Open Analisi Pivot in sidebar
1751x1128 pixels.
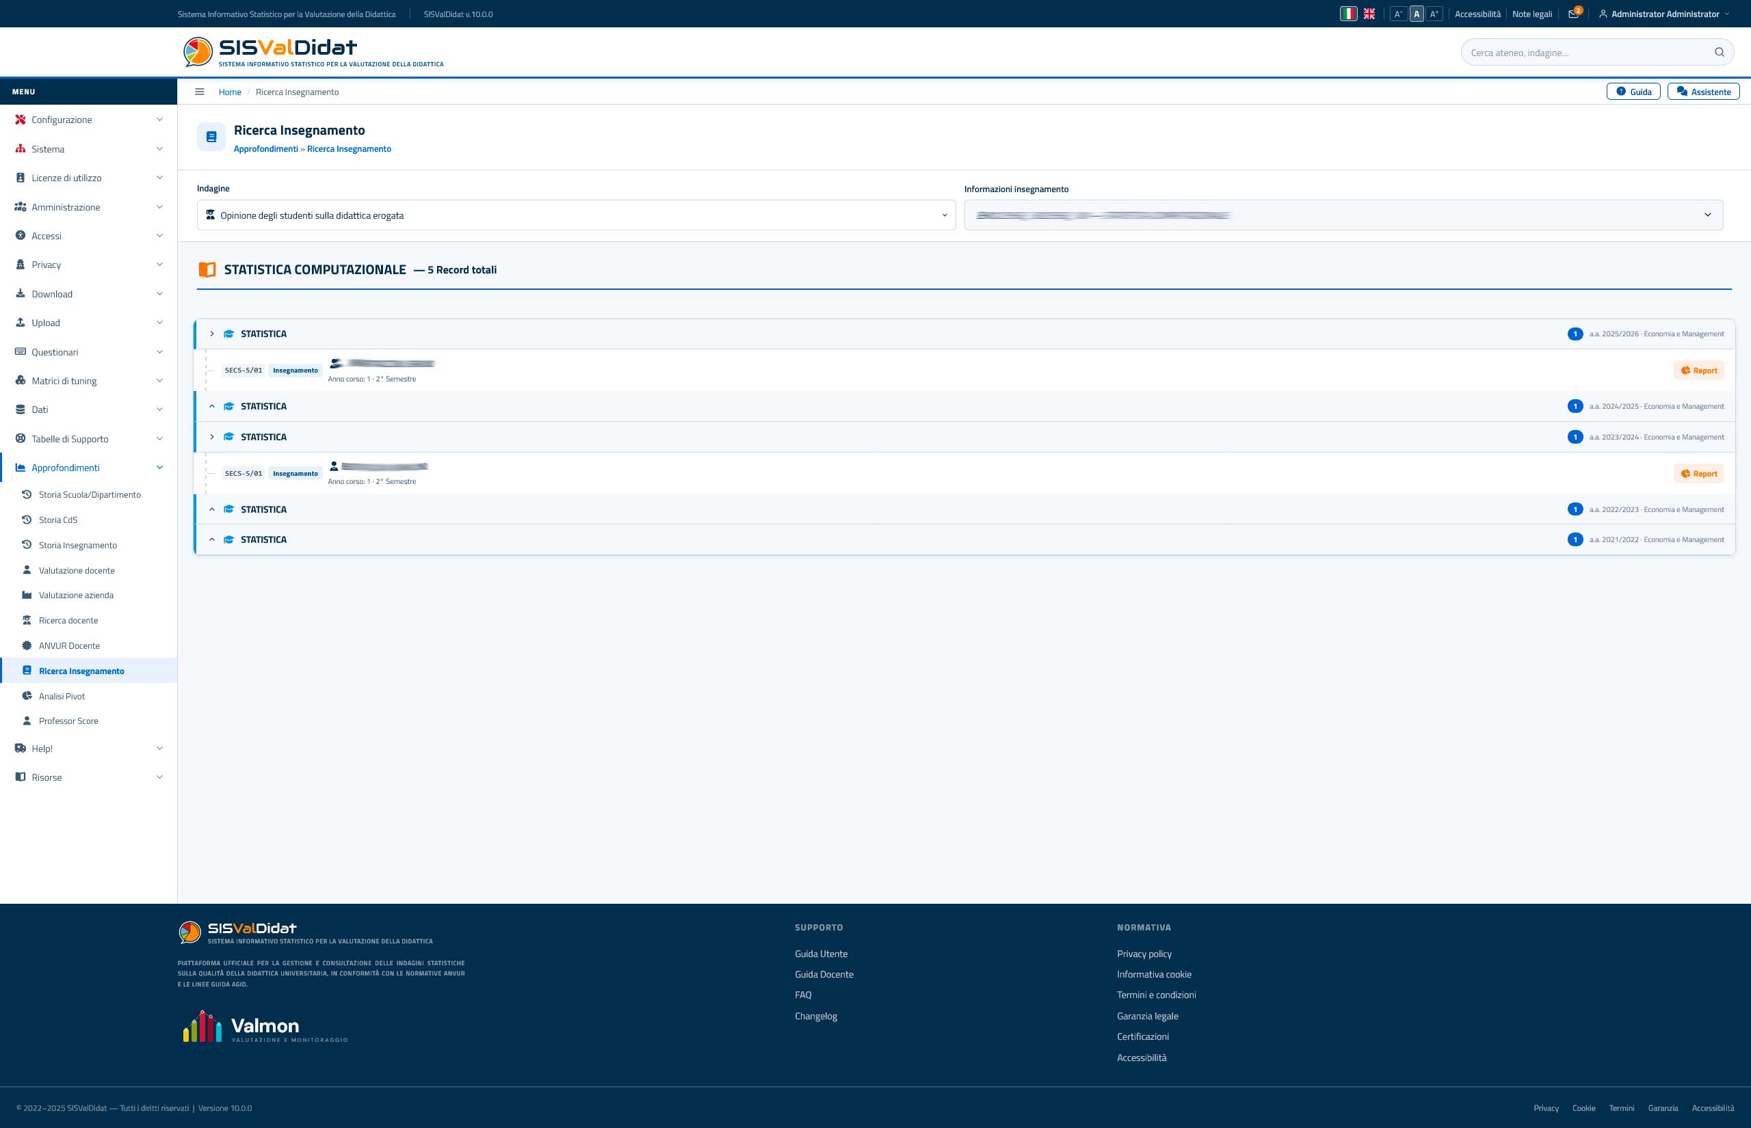coord(89,697)
